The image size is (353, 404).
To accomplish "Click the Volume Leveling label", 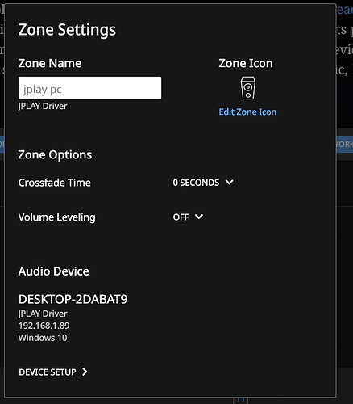I will (56, 217).
